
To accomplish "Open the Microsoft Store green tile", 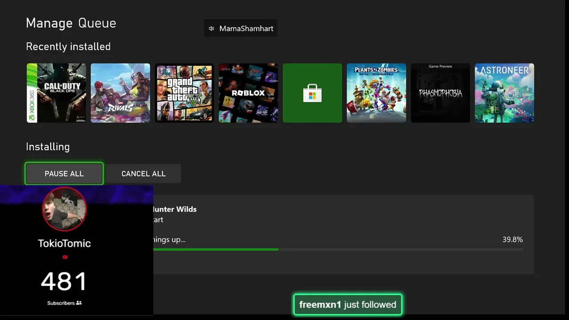I will coord(313,93).
